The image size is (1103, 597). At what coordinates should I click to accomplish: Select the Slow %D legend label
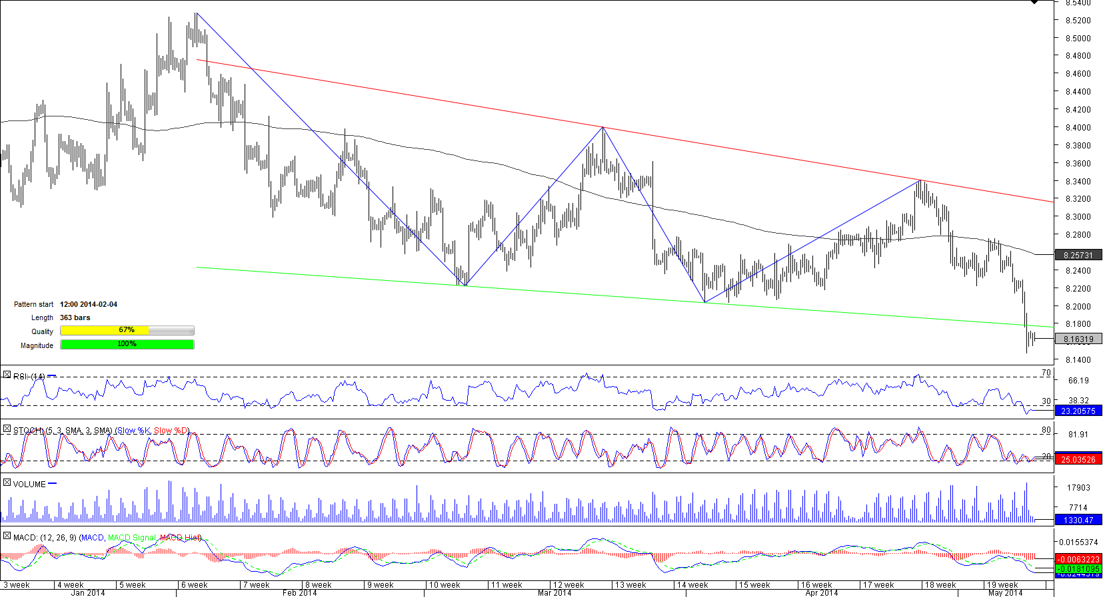pyautogui.click(x=171, y=431)
